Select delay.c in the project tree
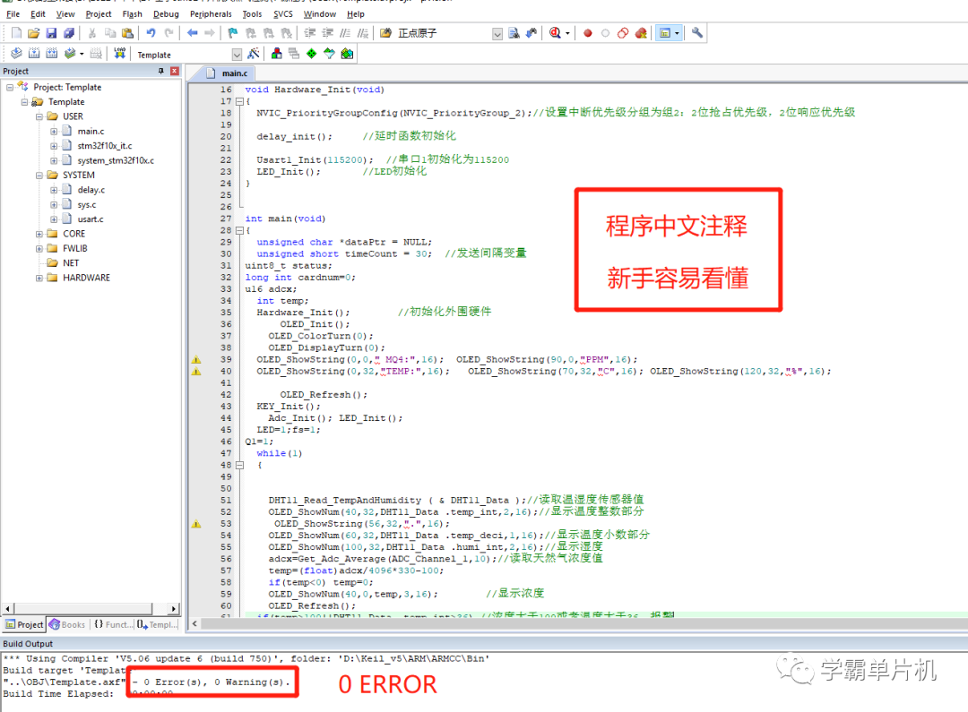This screenshot has height=712, width=968. point(91,190)
